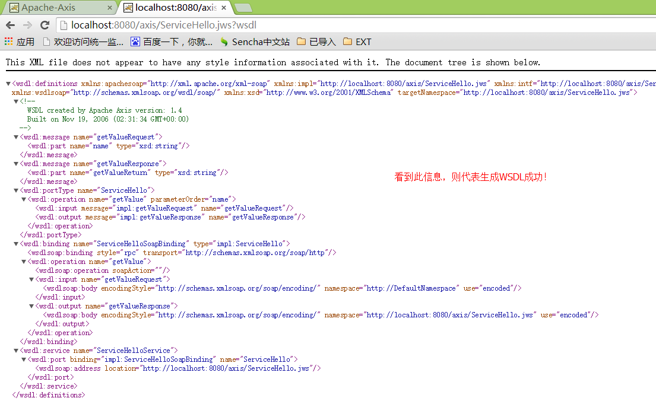The image size is (656, 417).
Task: Click the localhost tab favicon
Action: [x=128, y=8]
